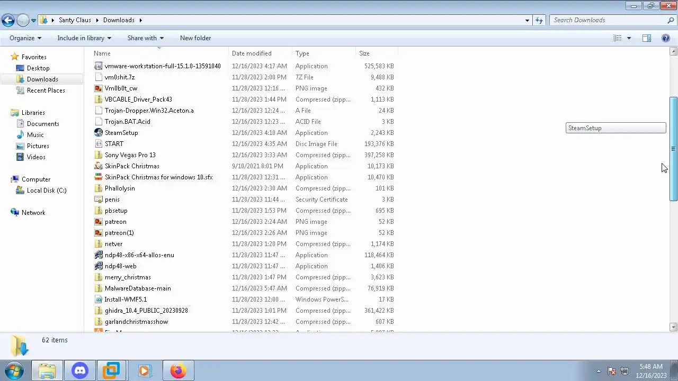Select the Trojan.BAT.Acid file name

(128, 122)
